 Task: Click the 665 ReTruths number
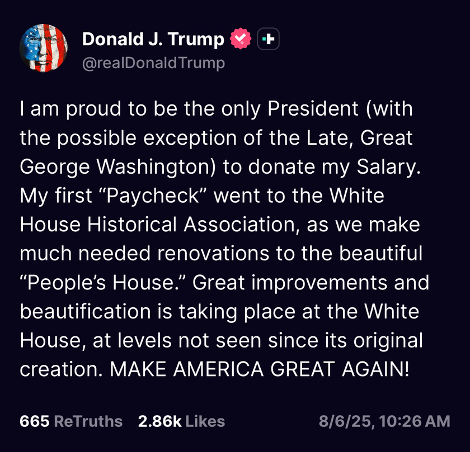[x=35, y=421]
